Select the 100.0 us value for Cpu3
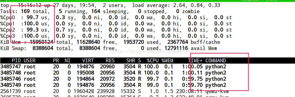The height and width of the screenshot is (97, 295). click(x=35, y=36)
